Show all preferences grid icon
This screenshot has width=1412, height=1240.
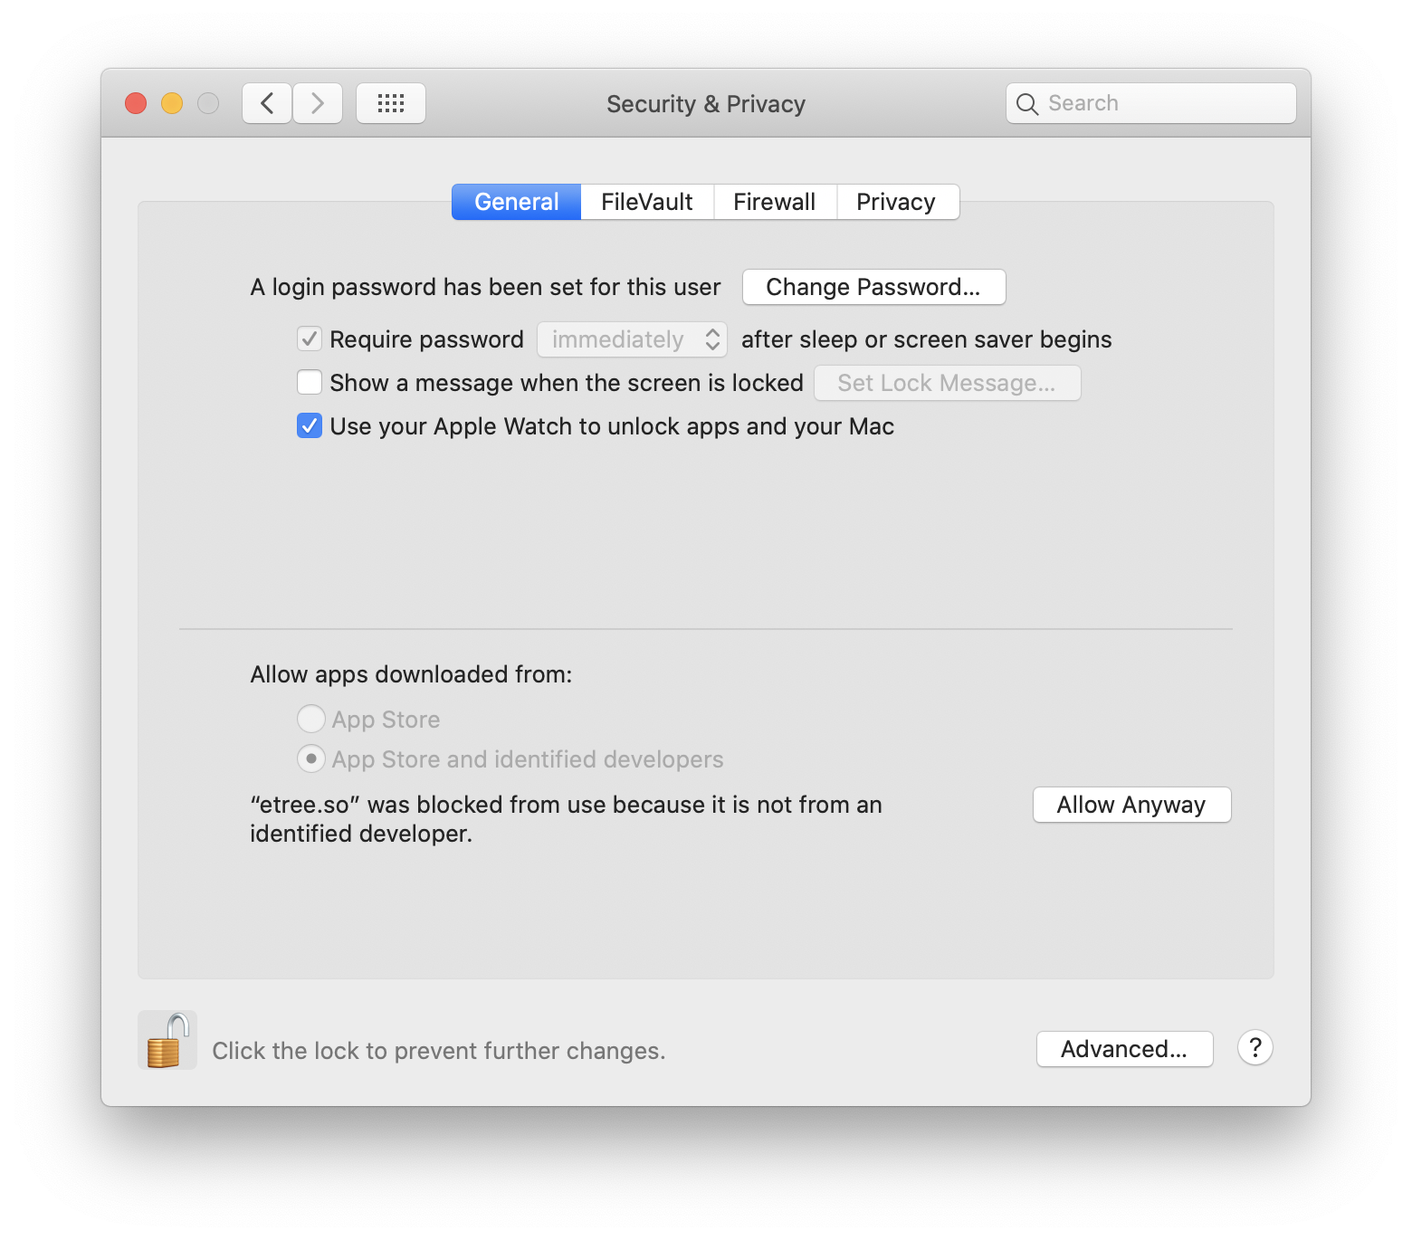(x=391, y=103)
